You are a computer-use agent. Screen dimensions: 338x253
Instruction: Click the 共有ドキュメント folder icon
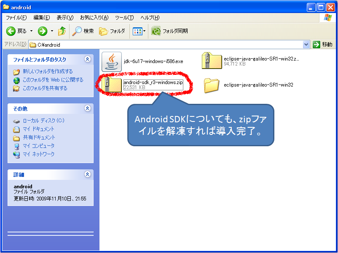(16, 138)
